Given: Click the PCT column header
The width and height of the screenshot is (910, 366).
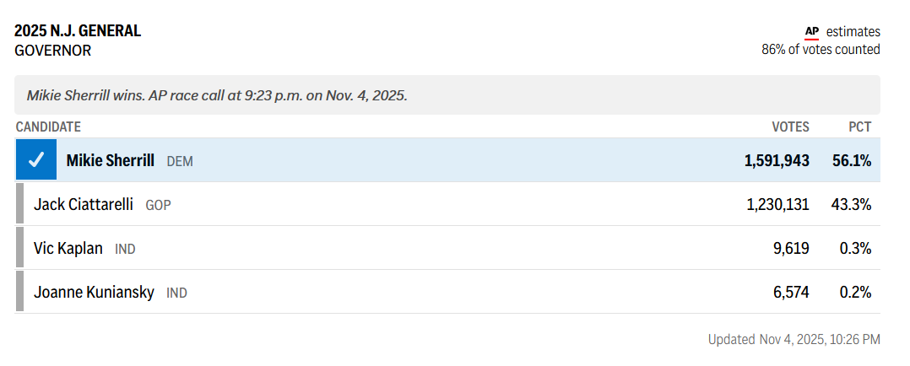Looking at the screenshot, I should click(x=859, y=127).
